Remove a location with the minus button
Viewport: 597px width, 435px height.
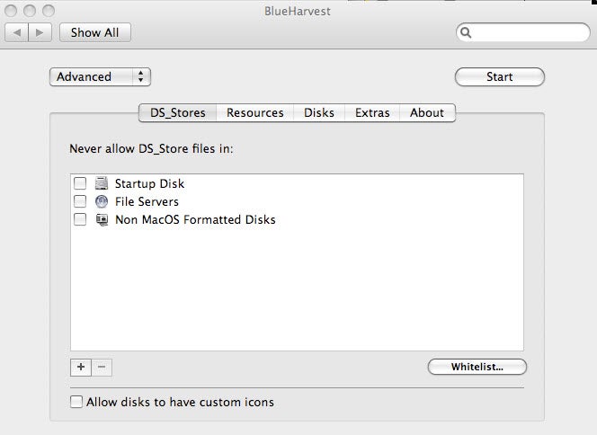click(x=102, y=368)
